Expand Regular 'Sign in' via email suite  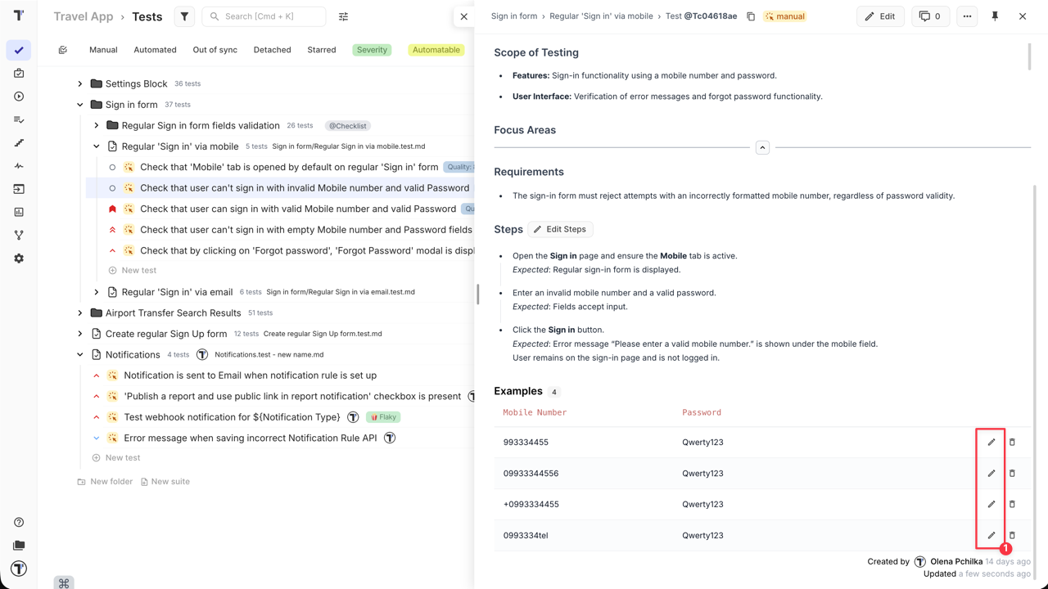pyautogui.click(x=97, y=292)
